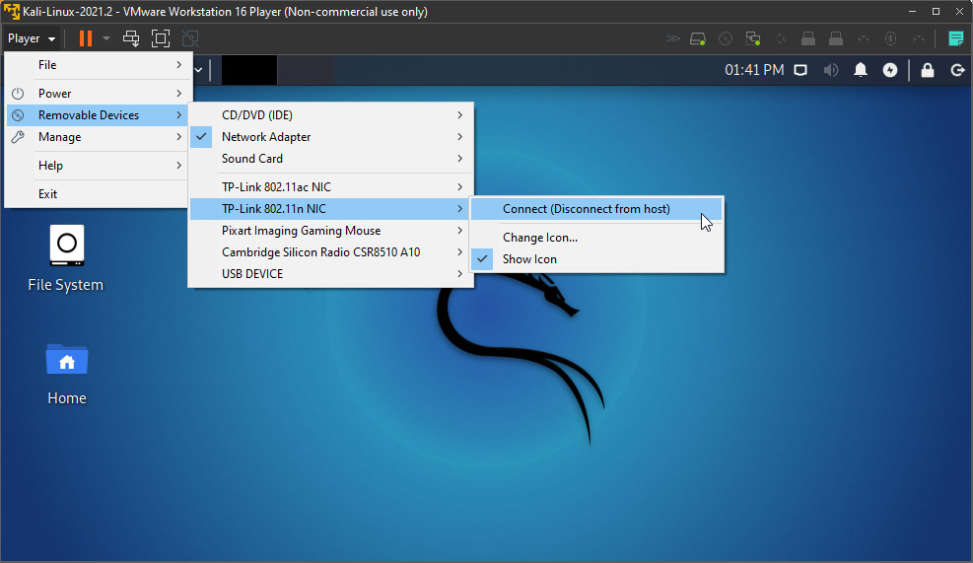Screen dimensions: 973x563
Task: Open the dropdown arrow beside Pause button
Action: point(105,38)
